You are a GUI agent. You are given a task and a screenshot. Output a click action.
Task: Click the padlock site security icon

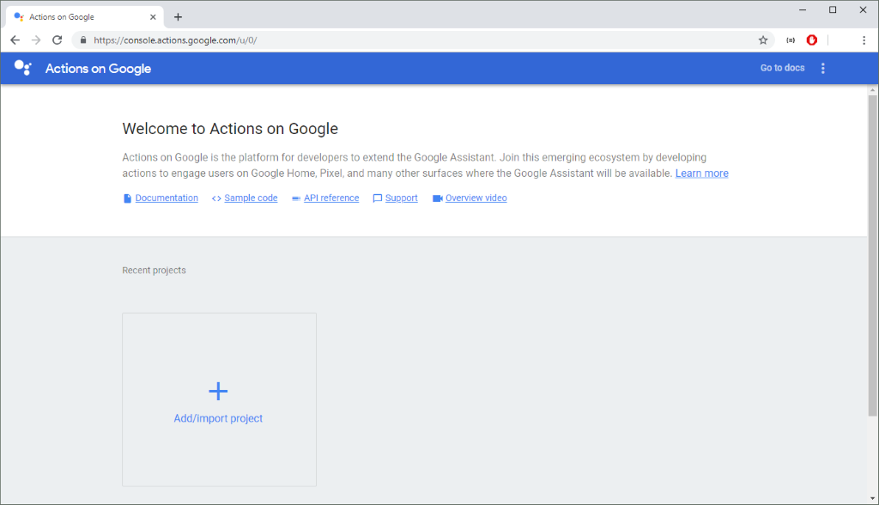coord(83,40)
